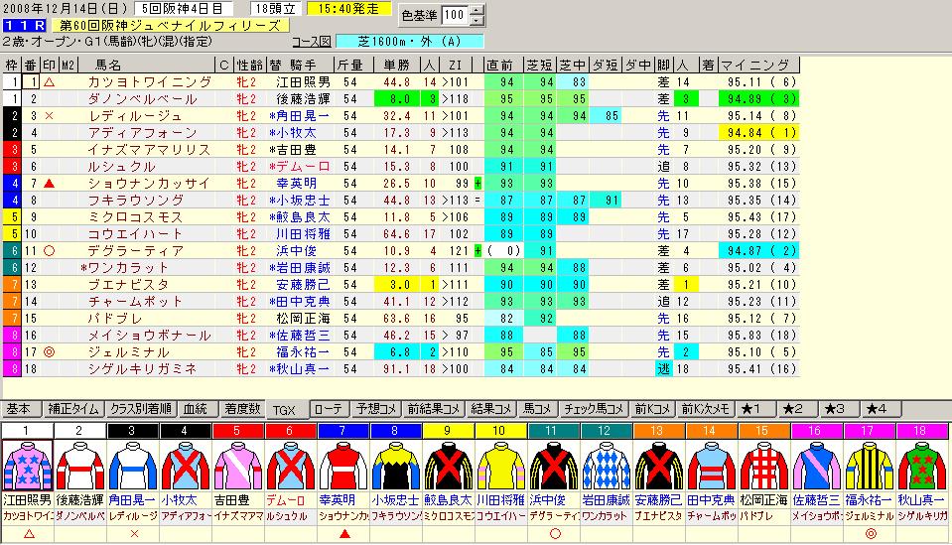Click the 色基準 number input field

[x=456, y=16]
